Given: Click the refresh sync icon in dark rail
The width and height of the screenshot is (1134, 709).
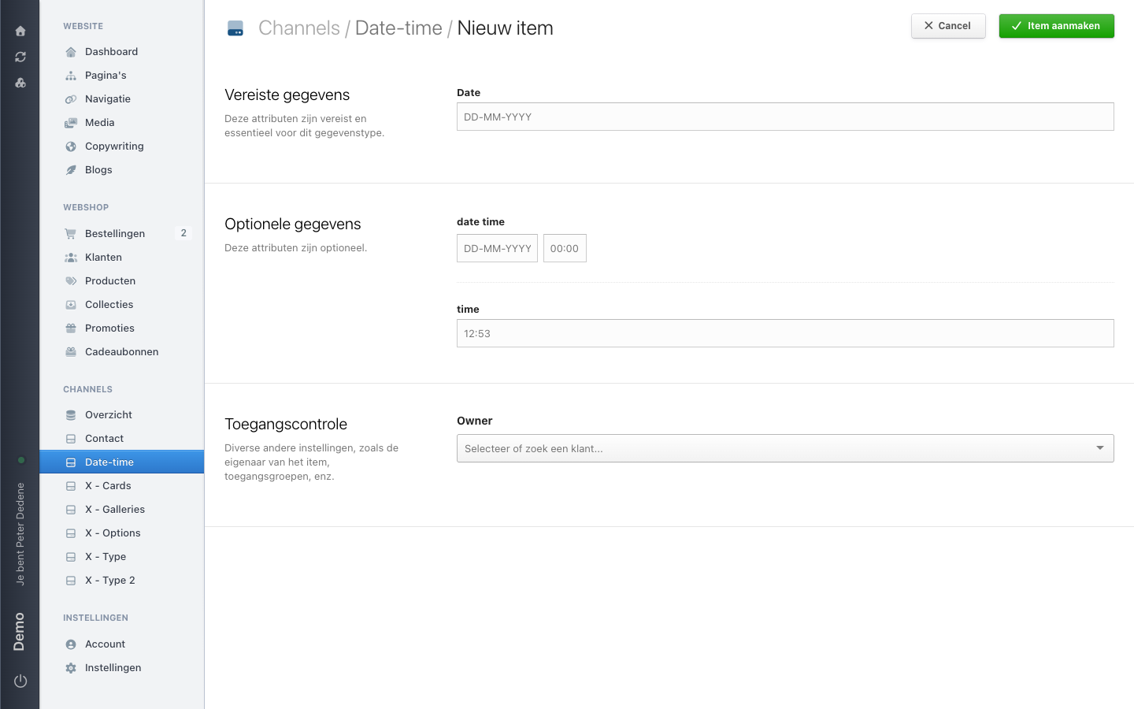Looking at the screenshot, I should (x=20, y=57).
